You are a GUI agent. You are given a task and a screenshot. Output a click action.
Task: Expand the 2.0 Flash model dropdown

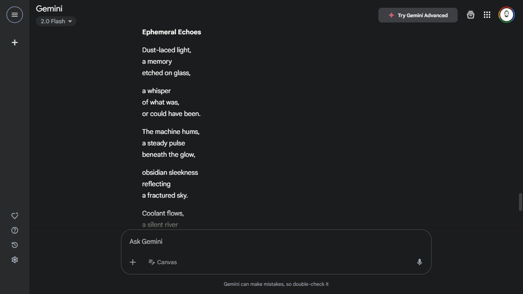56,21
